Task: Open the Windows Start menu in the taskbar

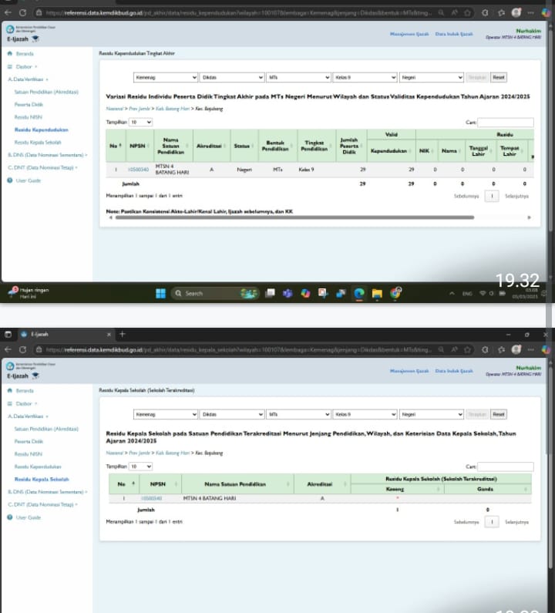Action: (x=160, y=293)
